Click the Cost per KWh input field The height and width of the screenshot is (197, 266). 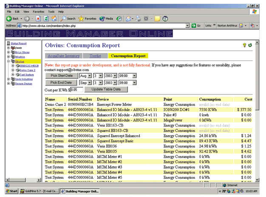tap(76, 90)
